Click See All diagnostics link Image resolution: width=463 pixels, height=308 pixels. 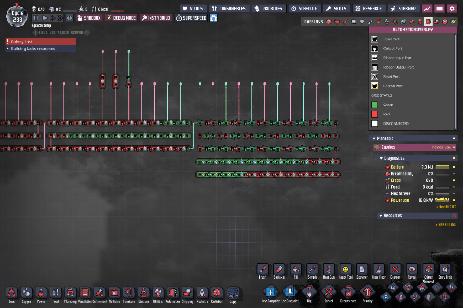point(446,207)
